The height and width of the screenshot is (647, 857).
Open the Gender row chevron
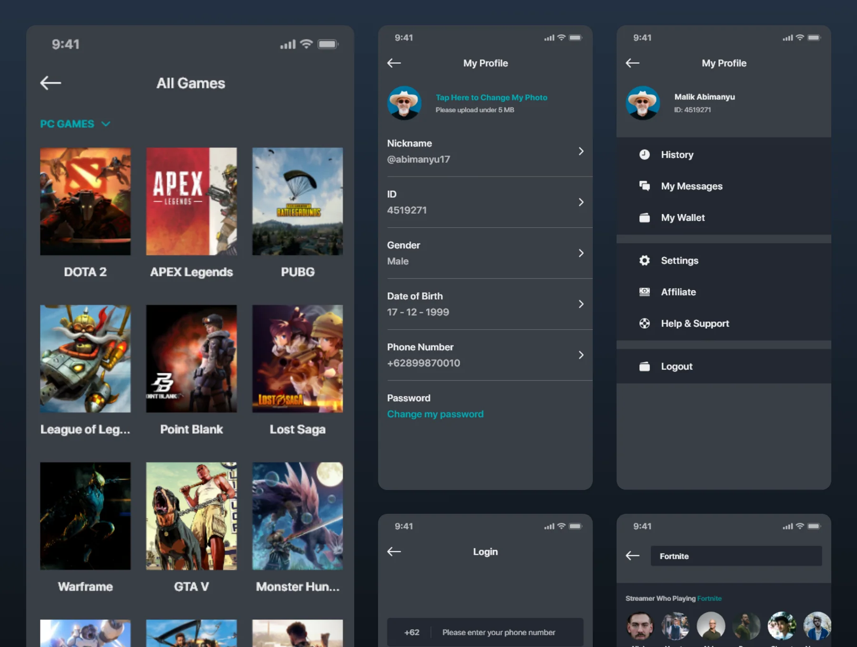point(581,253)
